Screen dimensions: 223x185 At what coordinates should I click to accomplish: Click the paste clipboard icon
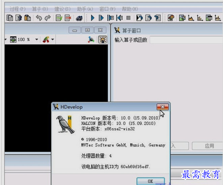point(27,18)
